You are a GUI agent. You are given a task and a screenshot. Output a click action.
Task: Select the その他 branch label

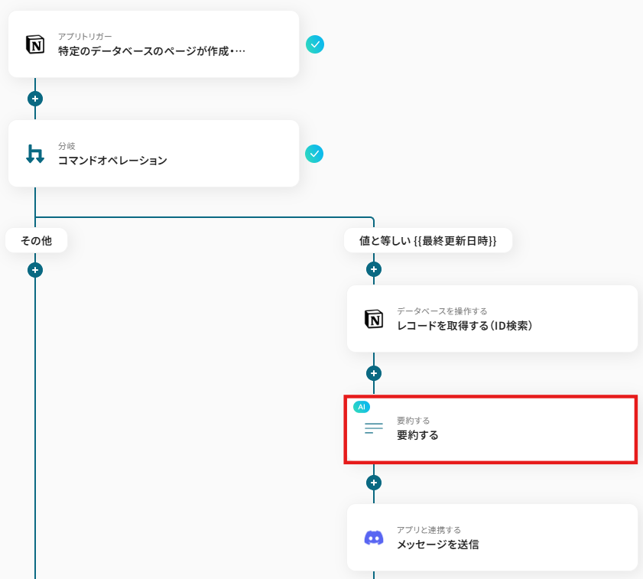click(x=37, y=240)
